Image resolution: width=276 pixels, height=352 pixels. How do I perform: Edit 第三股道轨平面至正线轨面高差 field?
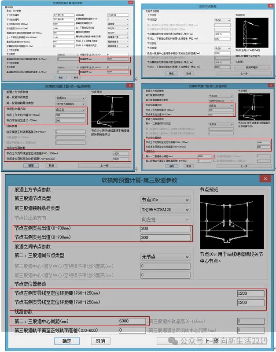pos(132,330)
